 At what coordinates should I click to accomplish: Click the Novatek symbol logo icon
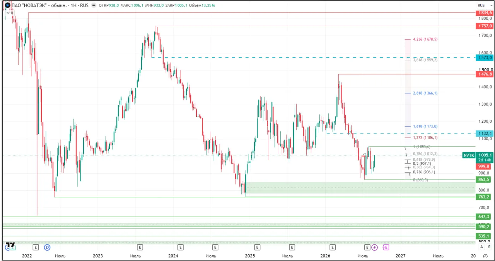coord(7,5)
